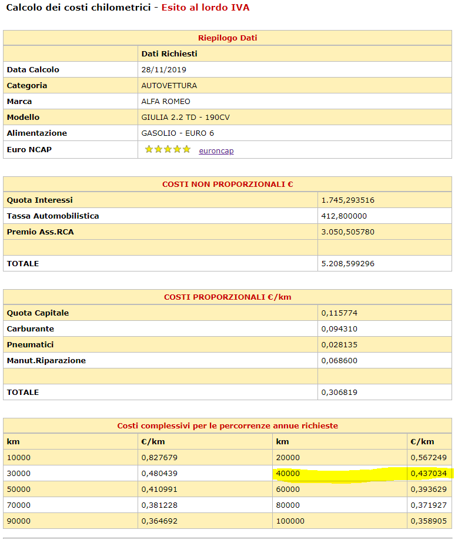Click the Costi complessivi section header
Viewport: 458px width, 543px height.
(228, 425)
